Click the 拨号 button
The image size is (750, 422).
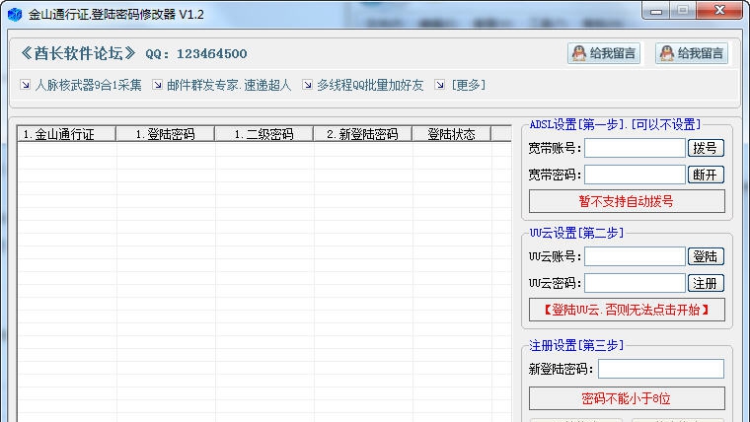click(x=706, y=148)
